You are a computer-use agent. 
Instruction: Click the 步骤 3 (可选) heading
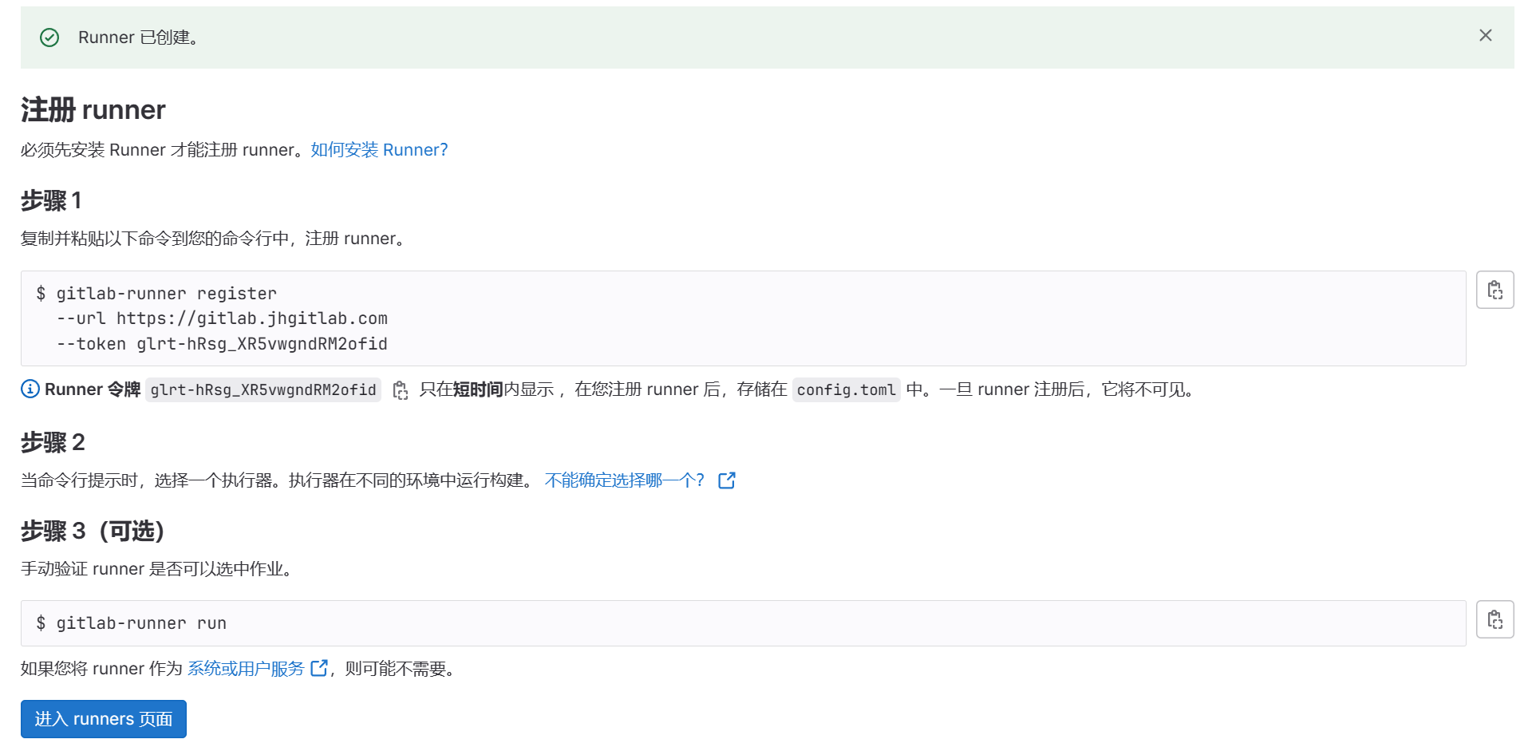tap(93, 531)
